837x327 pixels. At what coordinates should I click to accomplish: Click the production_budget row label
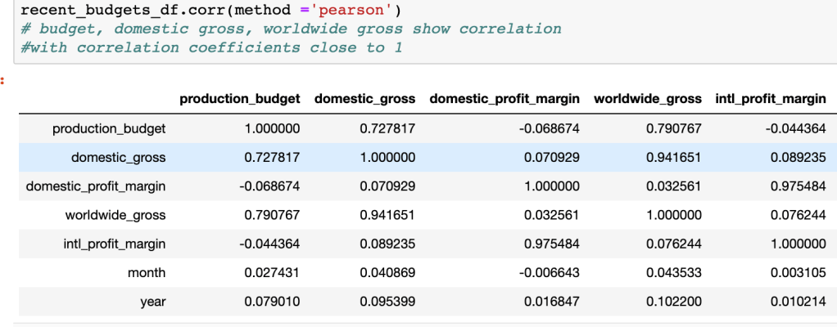109,129
